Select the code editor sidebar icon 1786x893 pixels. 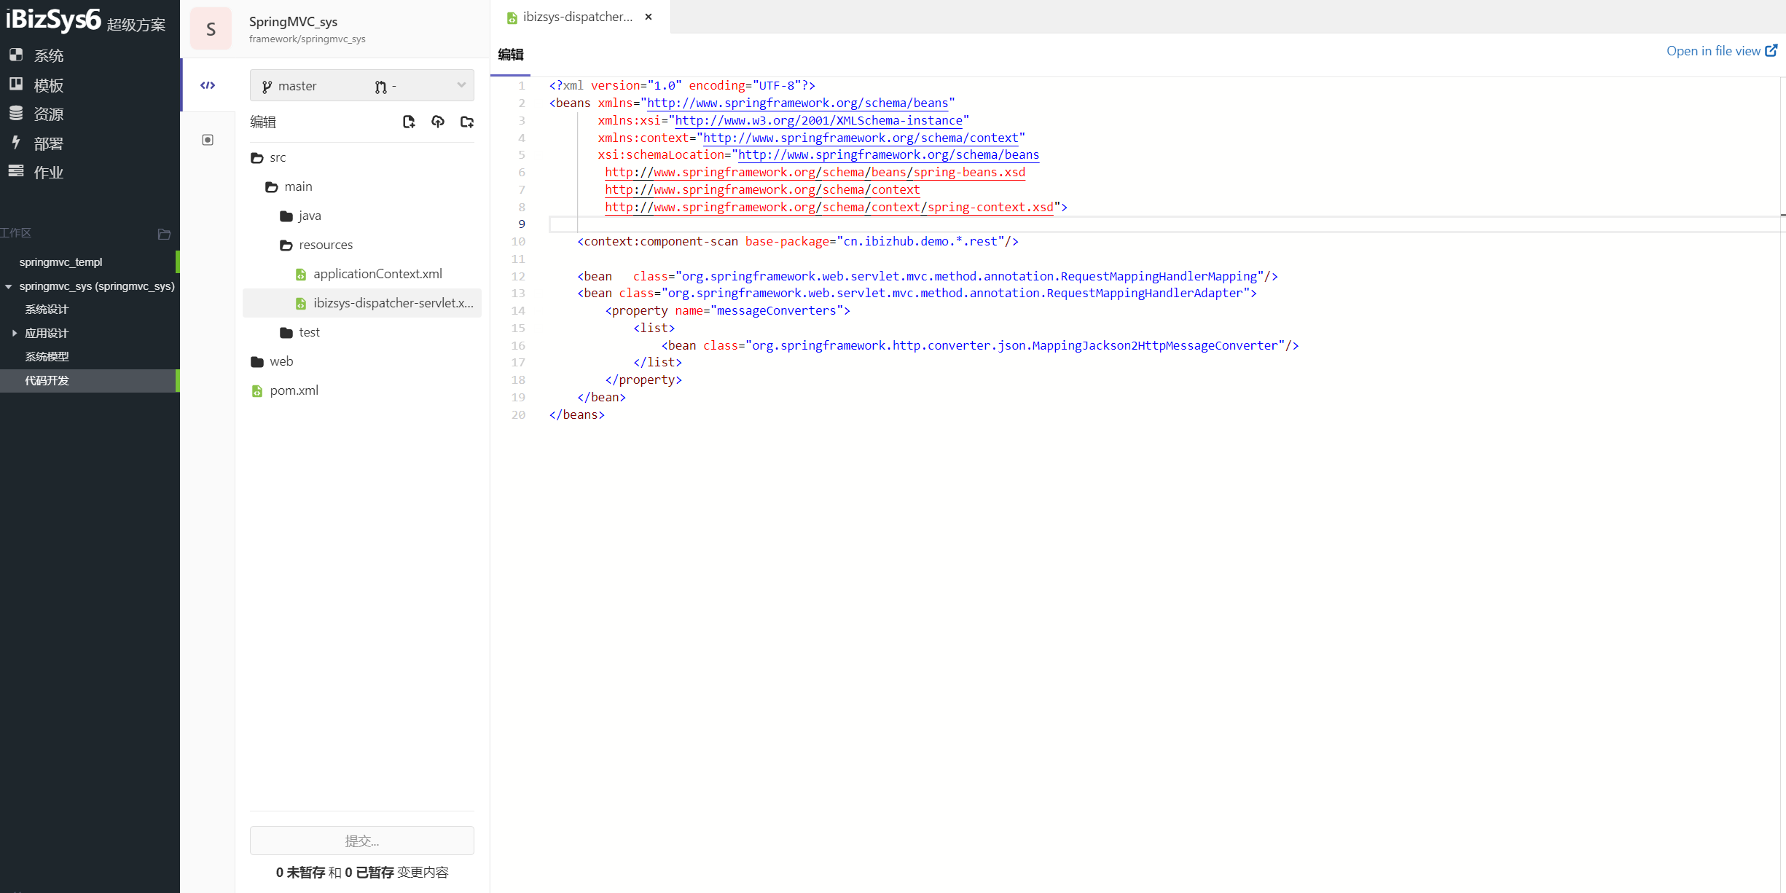[x=208, y=85]
